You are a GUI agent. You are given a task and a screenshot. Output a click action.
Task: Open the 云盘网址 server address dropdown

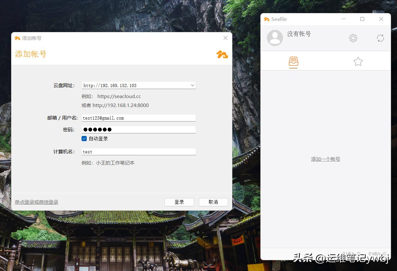pos(192,85)
